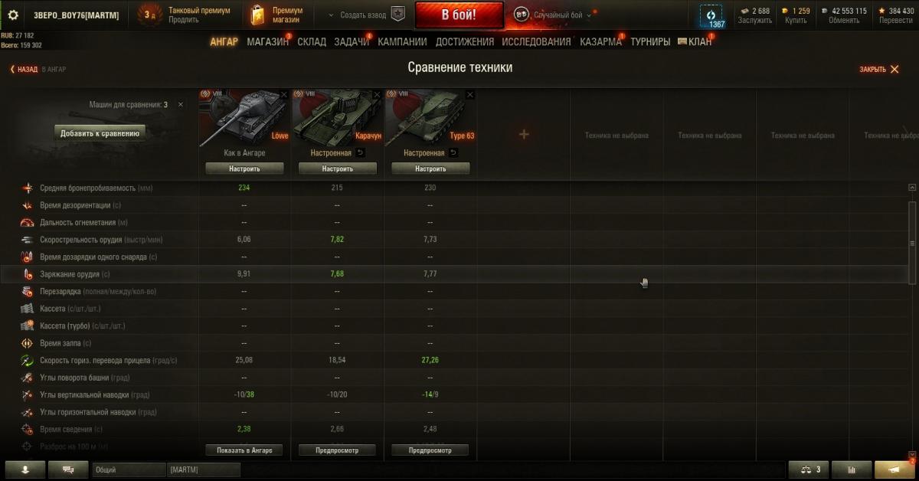Click the Общий chat channel field
The width and height of the screenshot is (919, 481).
click(129, 470)
